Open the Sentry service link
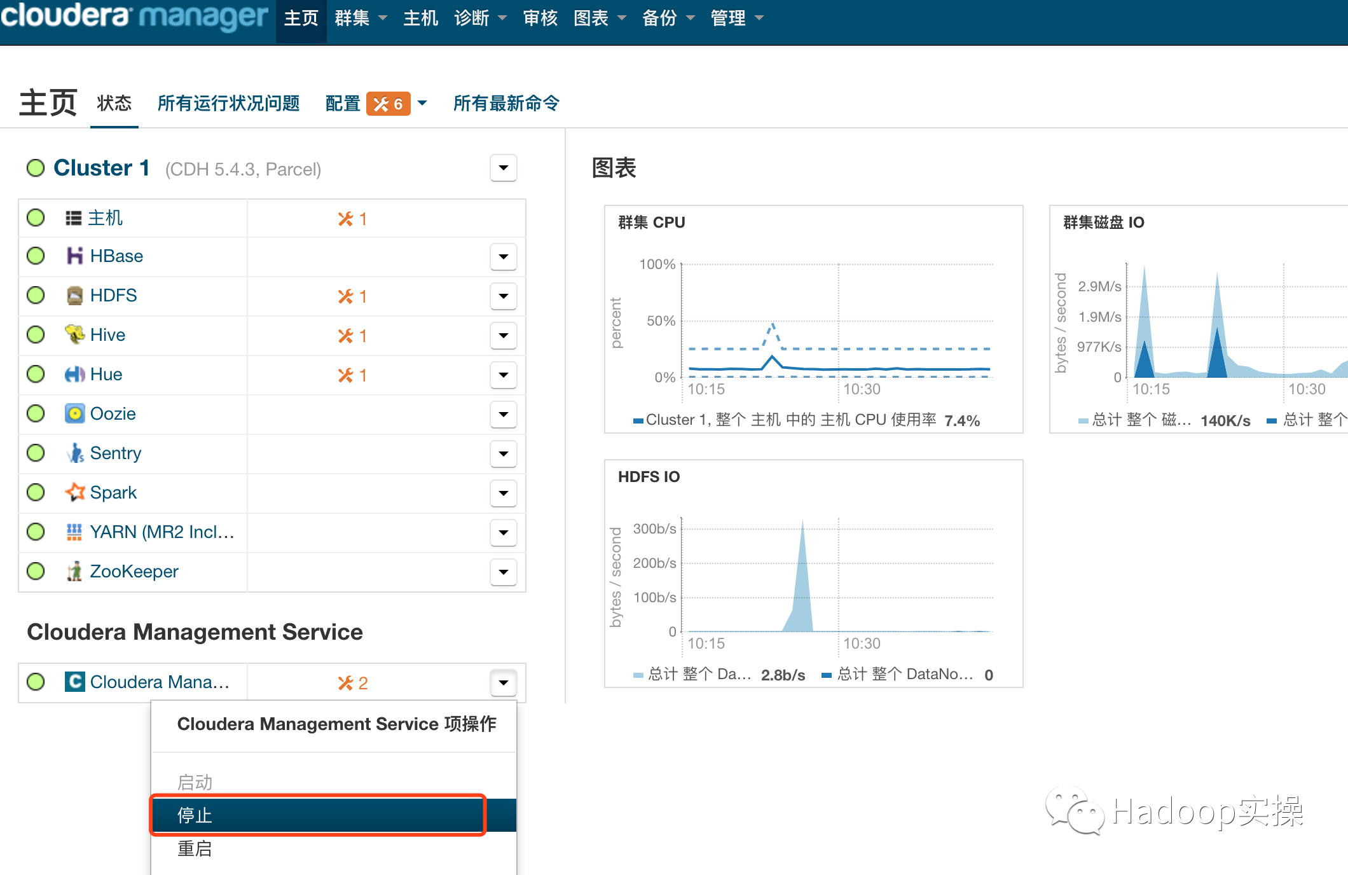1348x875 pixels. [x=116, y=453]
